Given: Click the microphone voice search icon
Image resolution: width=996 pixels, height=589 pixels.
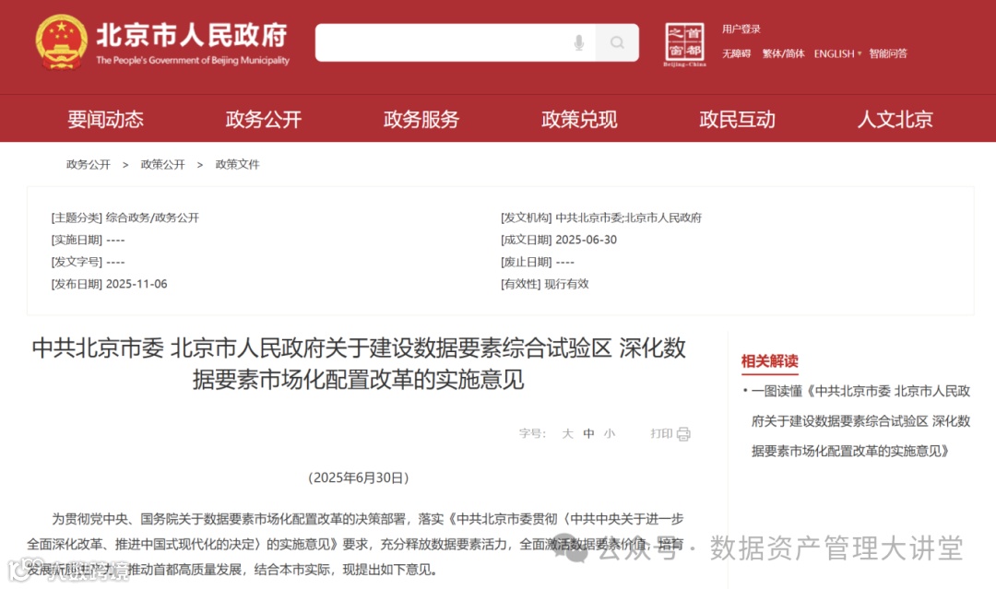Looking at the screenshot, I should [578, 42].
